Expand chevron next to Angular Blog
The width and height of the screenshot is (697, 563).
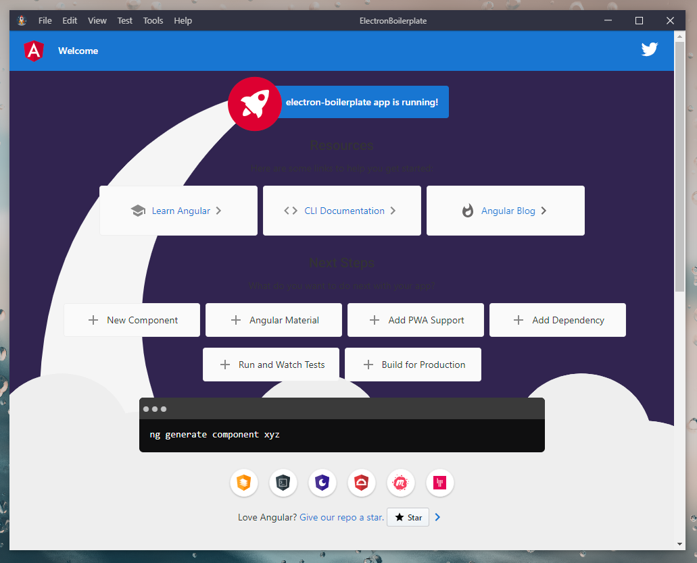543,211
